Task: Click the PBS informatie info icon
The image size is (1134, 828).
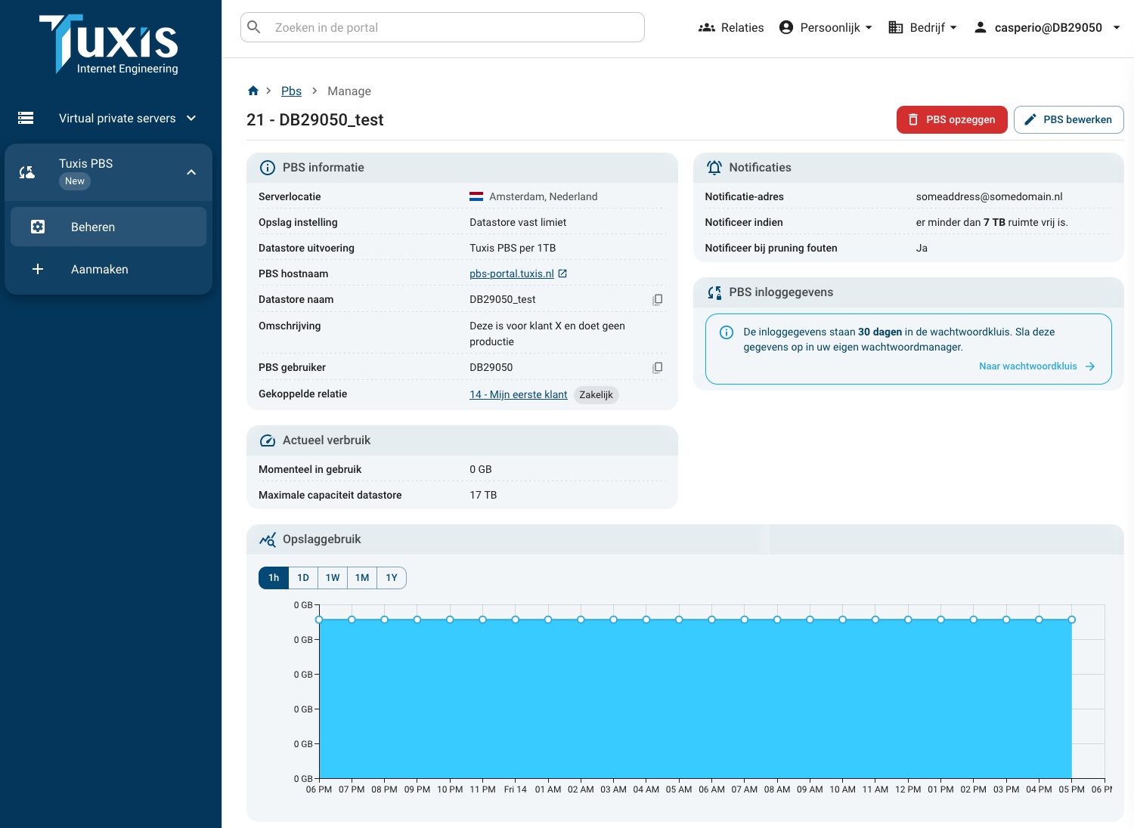Action: pos(268,168)
